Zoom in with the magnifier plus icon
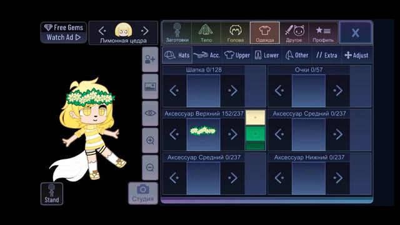Image resolution: width=400 pixels, height=225 pixels. click(150, 140)
